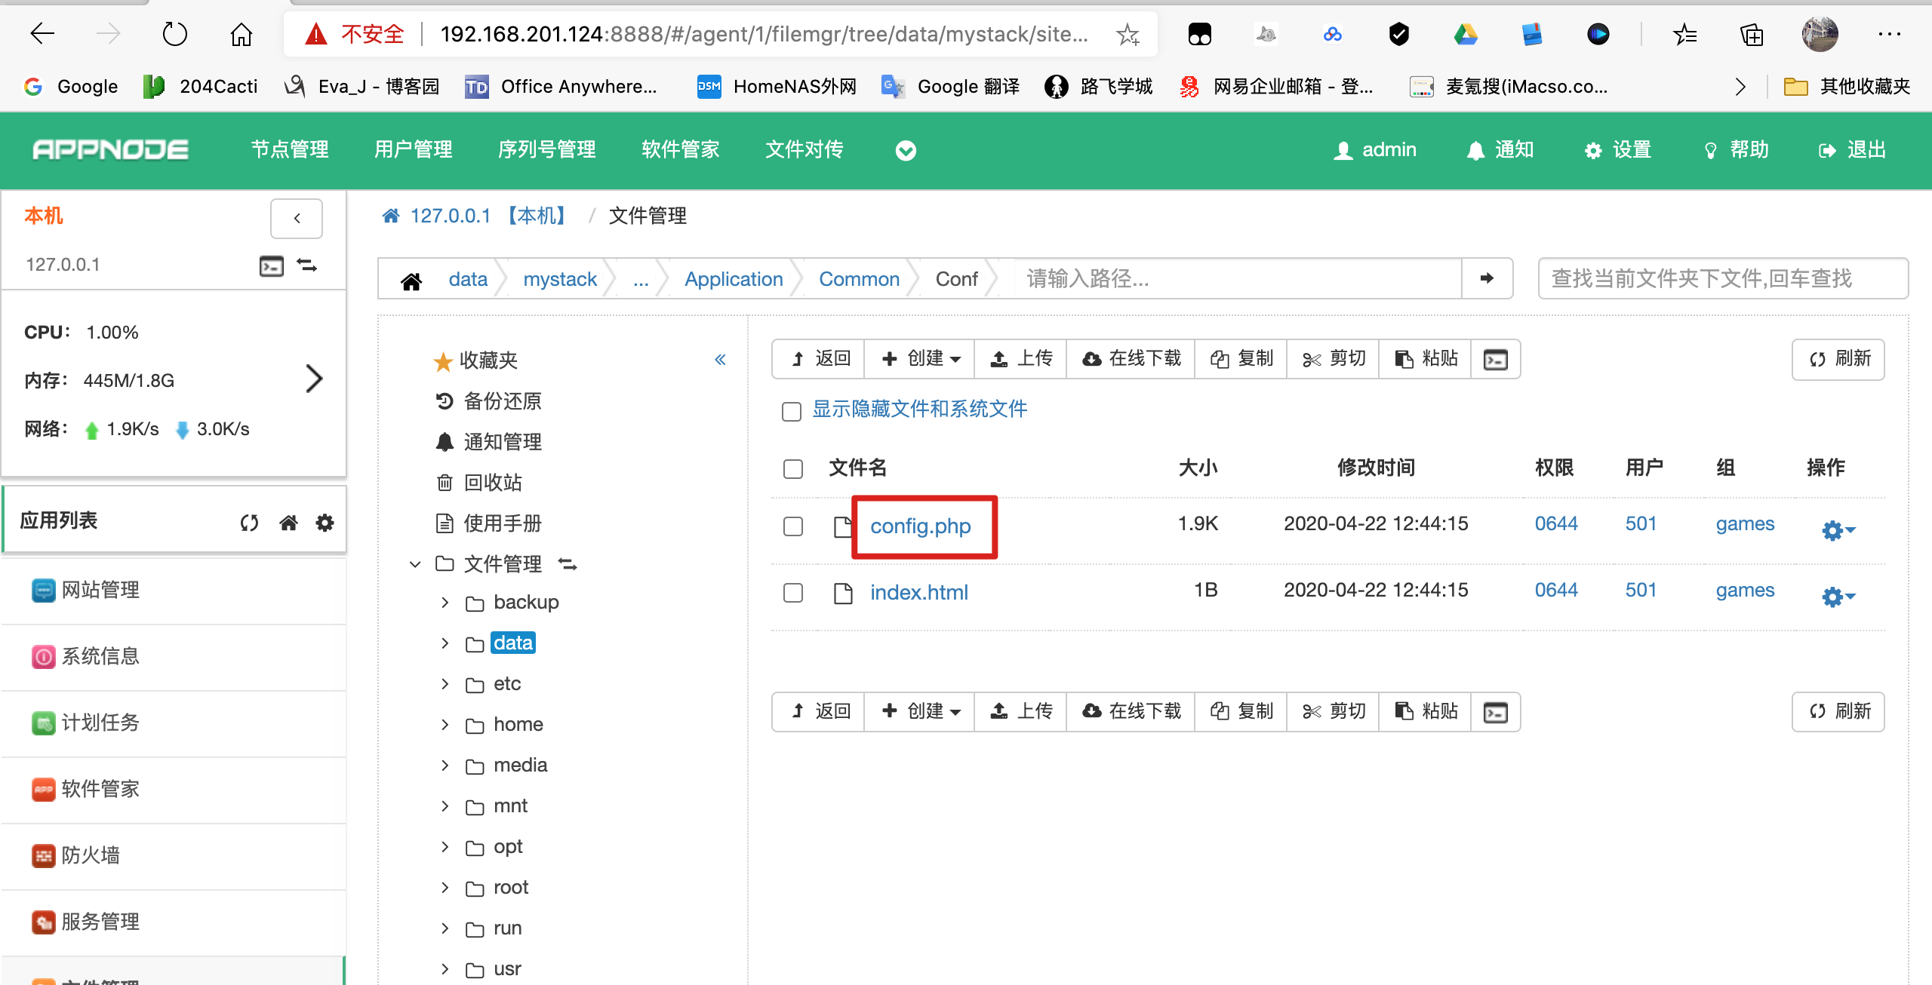Open actions gear dropdown for index.html
The width and height of the screenshot is (1932, 985).
coord(1838,597)
